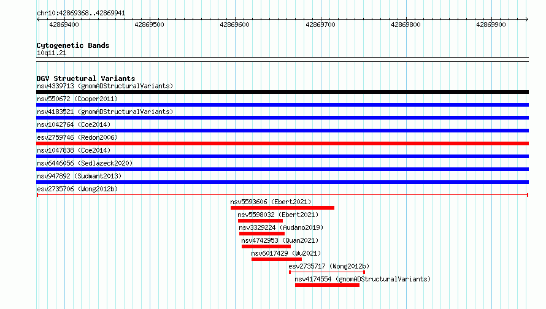
Task: Open the esv2759746 (Redon2006) label
Action: pos(77,137)
